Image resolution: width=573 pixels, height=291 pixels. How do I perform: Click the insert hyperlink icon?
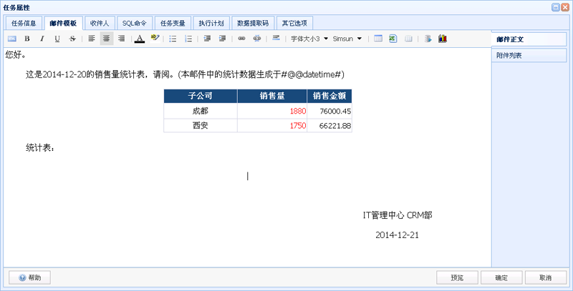[241, 39]
